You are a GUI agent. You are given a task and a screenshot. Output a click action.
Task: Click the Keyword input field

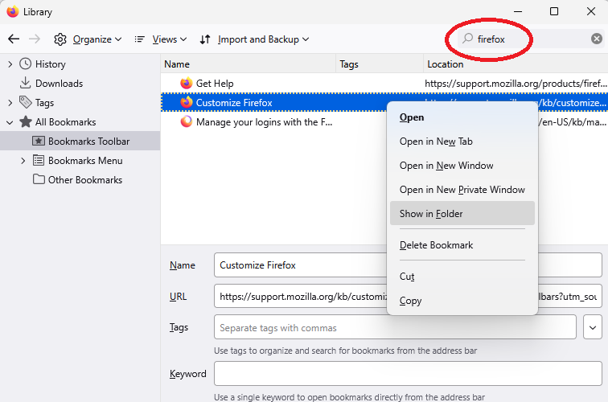(408, 374)
